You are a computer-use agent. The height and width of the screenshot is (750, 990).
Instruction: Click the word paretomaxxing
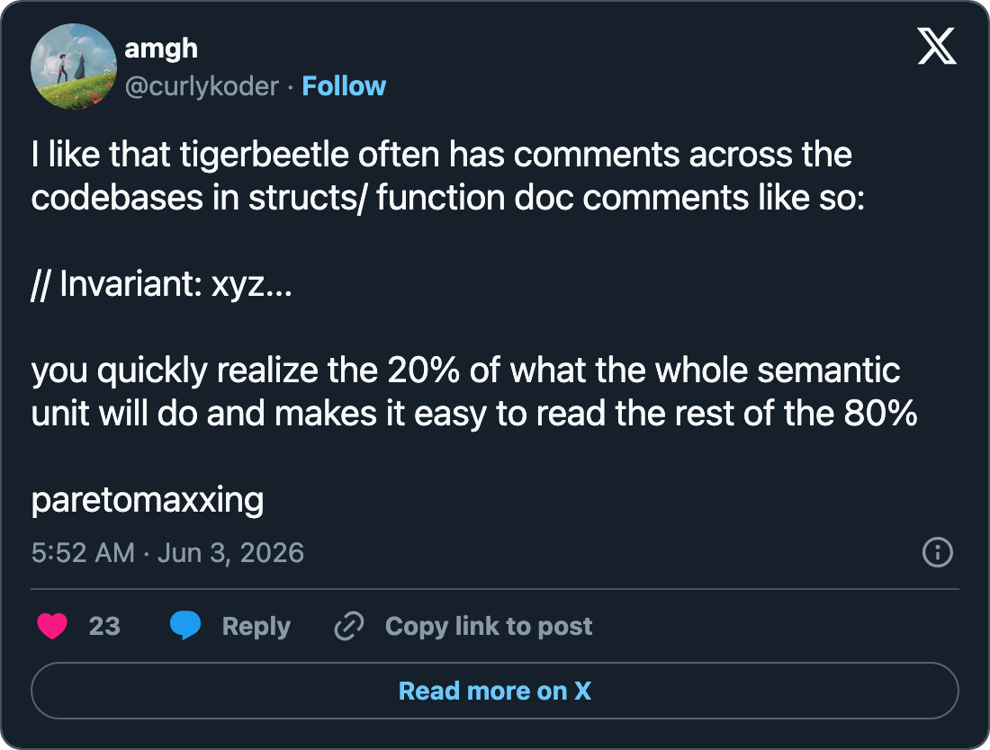coord(147,500)
